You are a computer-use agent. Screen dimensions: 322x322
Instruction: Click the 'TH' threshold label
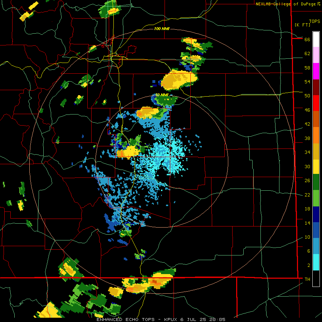point(307,279)
